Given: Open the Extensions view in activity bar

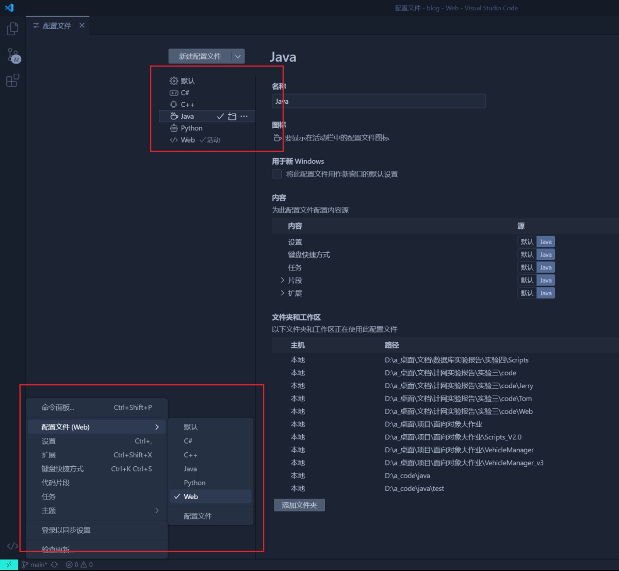Looking at the screenshot, I should pos(12,81).
